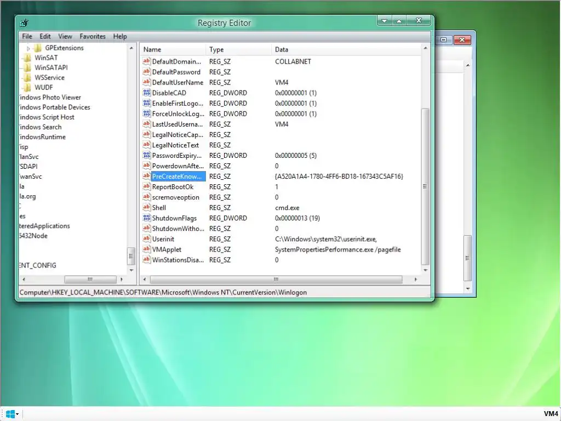Click the Userinit string icon
The height and width of the screenshot is (421, 561).
(x=146, y=238)
